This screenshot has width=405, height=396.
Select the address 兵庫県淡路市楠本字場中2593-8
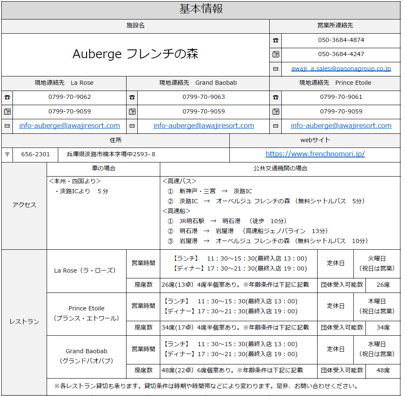[x=111, y=155]
